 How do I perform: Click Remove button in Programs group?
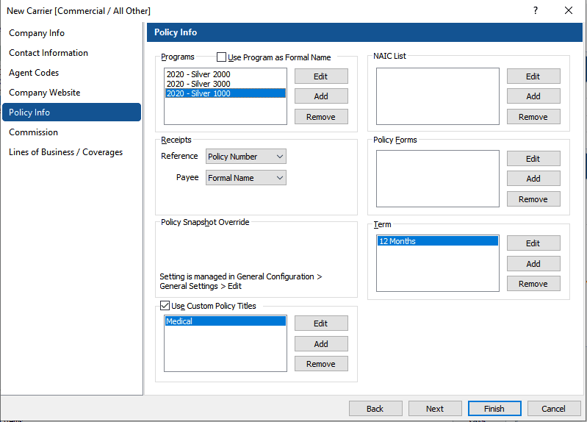[321, 117]
